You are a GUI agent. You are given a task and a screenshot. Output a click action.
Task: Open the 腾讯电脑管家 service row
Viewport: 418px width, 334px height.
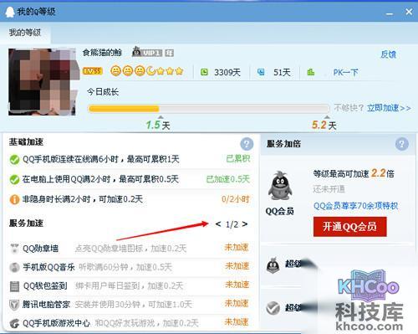coord(130,305)
